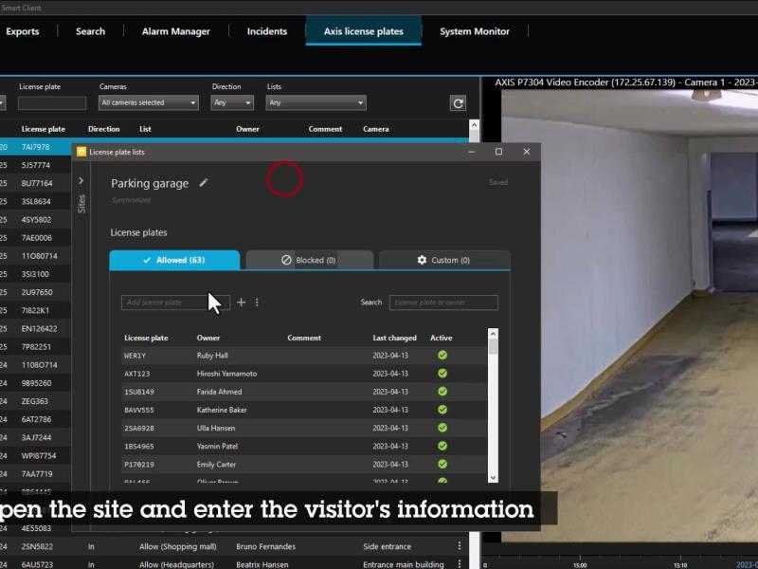The height and width of the screenshot is (569, 758).
Task: Open the Alarm Manager tab
Action: (176, 31)
